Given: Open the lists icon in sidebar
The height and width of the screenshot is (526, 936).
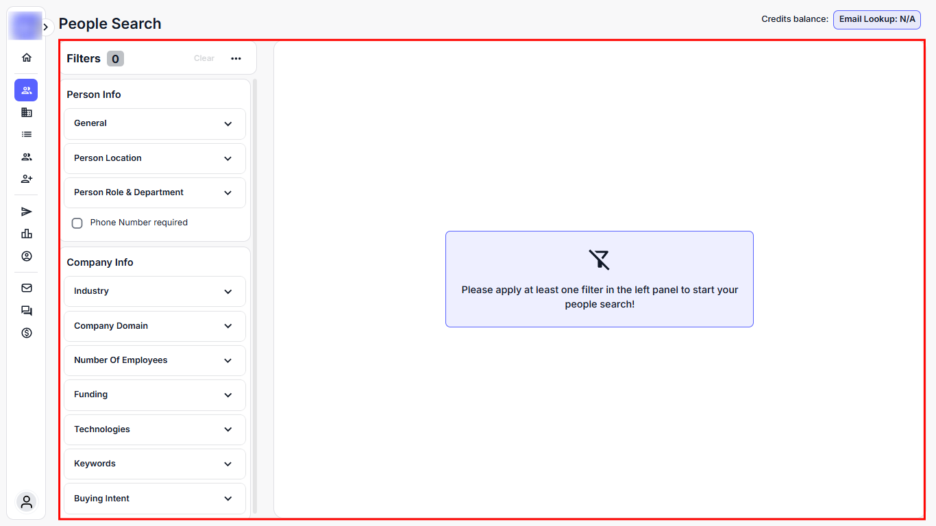Looking at the screenshot, I should (27, 135).
